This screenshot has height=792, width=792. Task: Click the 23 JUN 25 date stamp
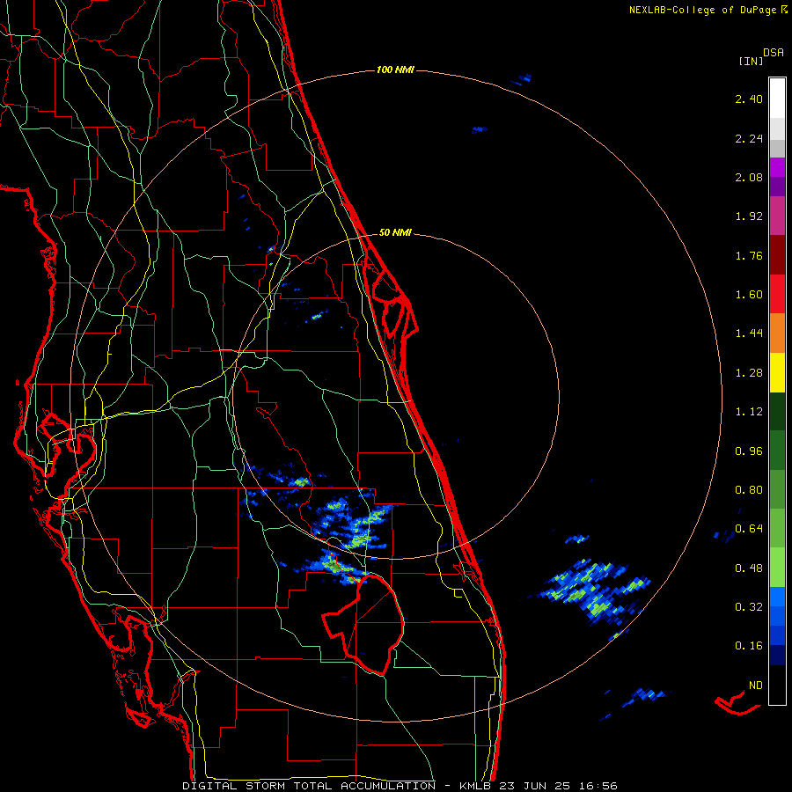[535, 786]
